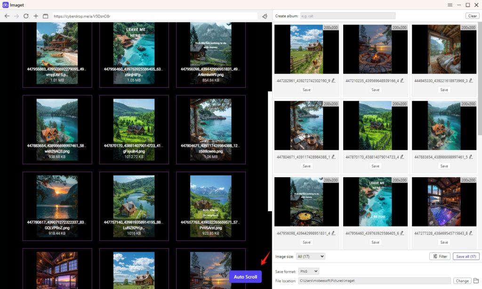The height and width of the screenshot is (289, 482).
Task: Save the campfire image 447210235
Action: point(375,90)
